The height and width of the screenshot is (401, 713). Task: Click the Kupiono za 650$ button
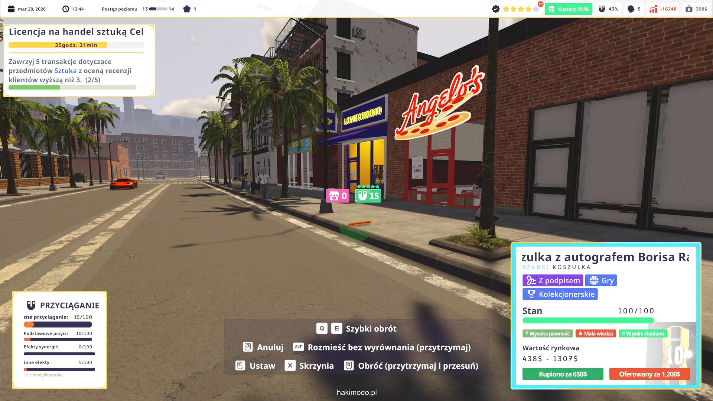click(563, 374)
